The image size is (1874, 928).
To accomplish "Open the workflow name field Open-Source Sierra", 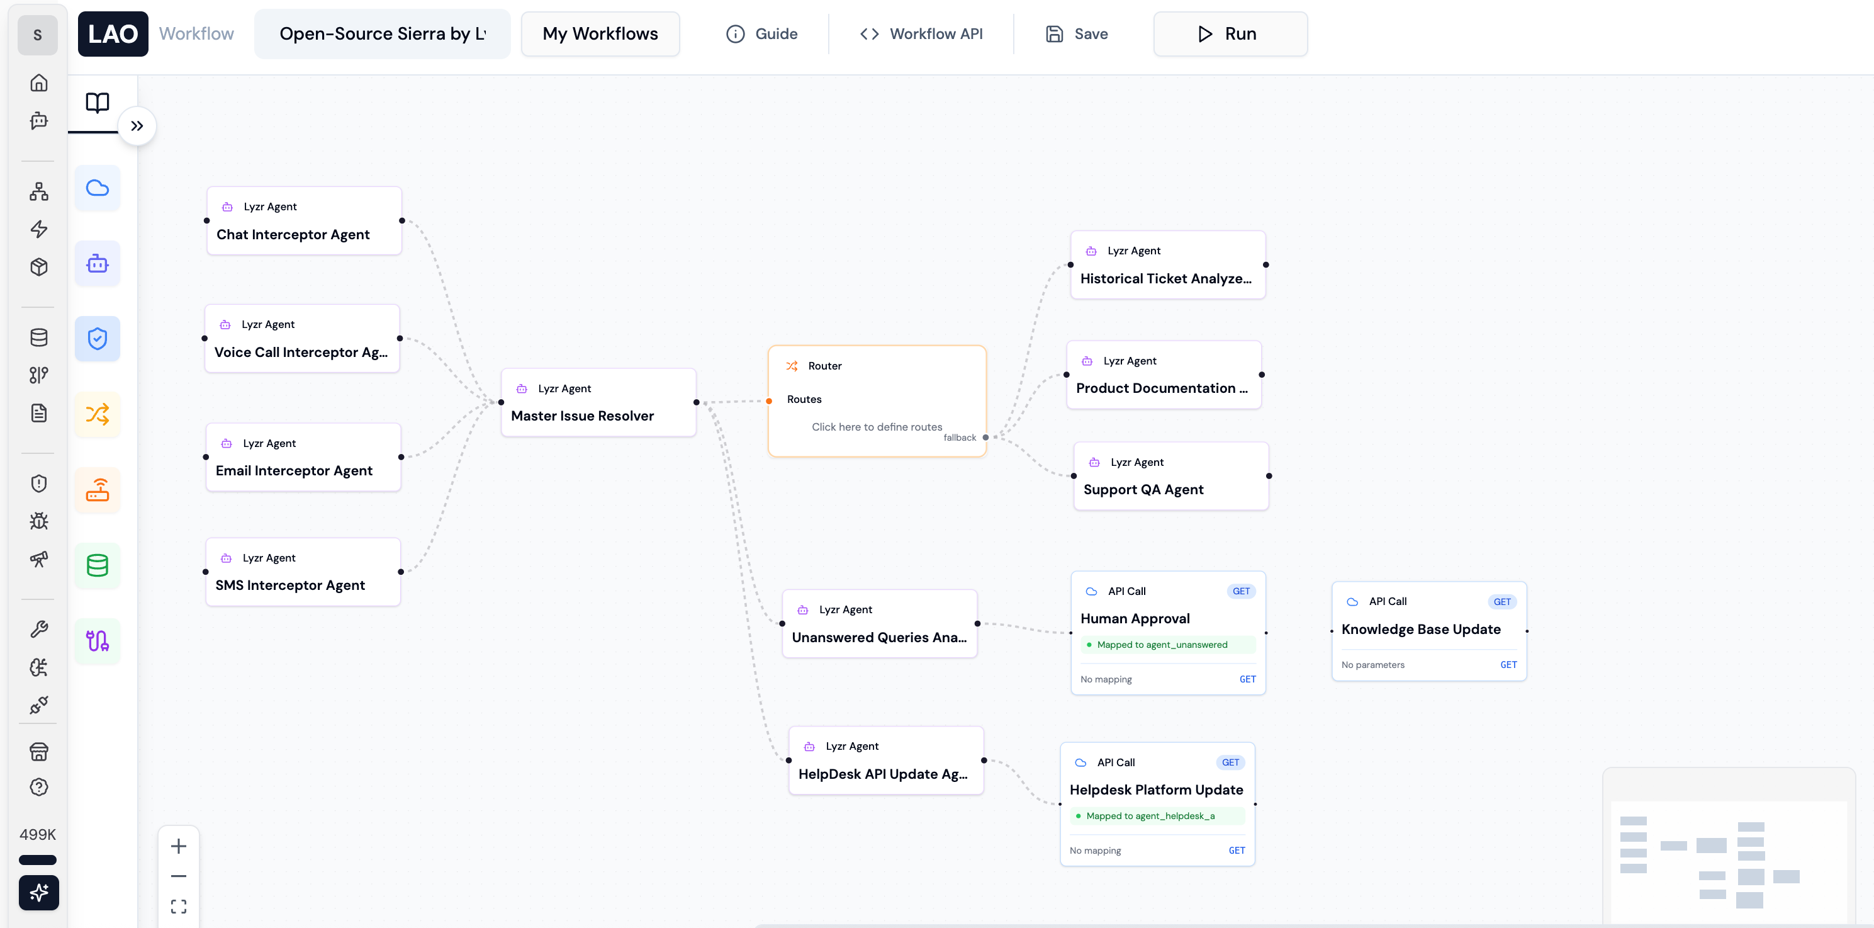I will pos(383,34).
